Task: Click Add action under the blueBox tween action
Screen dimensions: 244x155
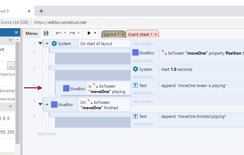Action: coord(143,61)
